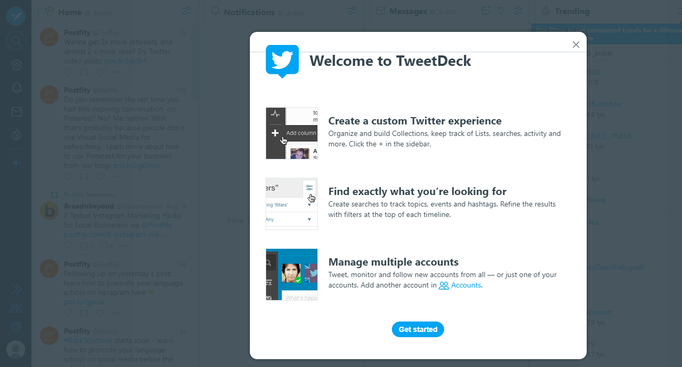Screen dimensions: 682x367
Task: Open Notifications via sidebar bell icon
Action: pos(16,88)
